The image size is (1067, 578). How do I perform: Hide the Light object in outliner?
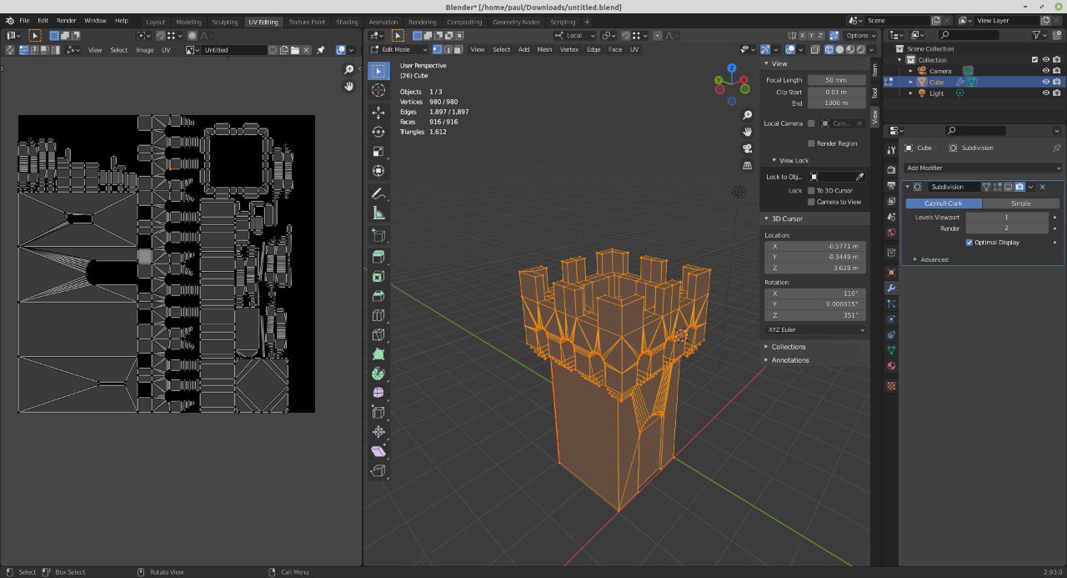coord(1045,93)
